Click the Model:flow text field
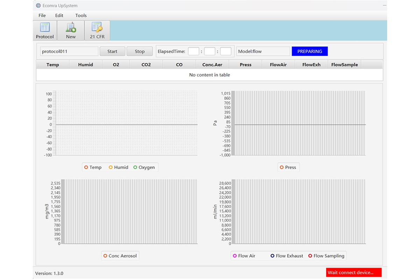420x280 pixels. tap(263, 51)
